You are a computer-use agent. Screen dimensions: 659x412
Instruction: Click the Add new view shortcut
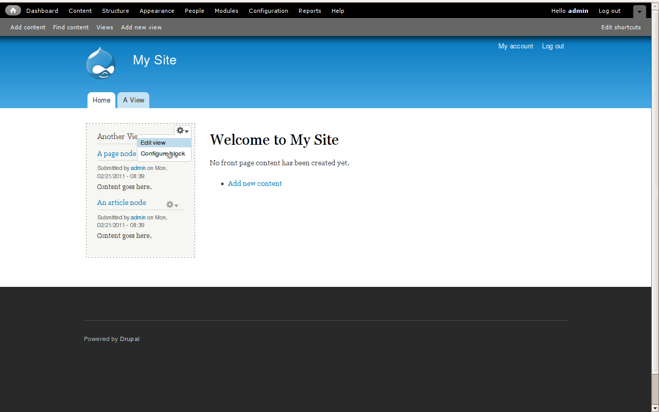point(142,27)
